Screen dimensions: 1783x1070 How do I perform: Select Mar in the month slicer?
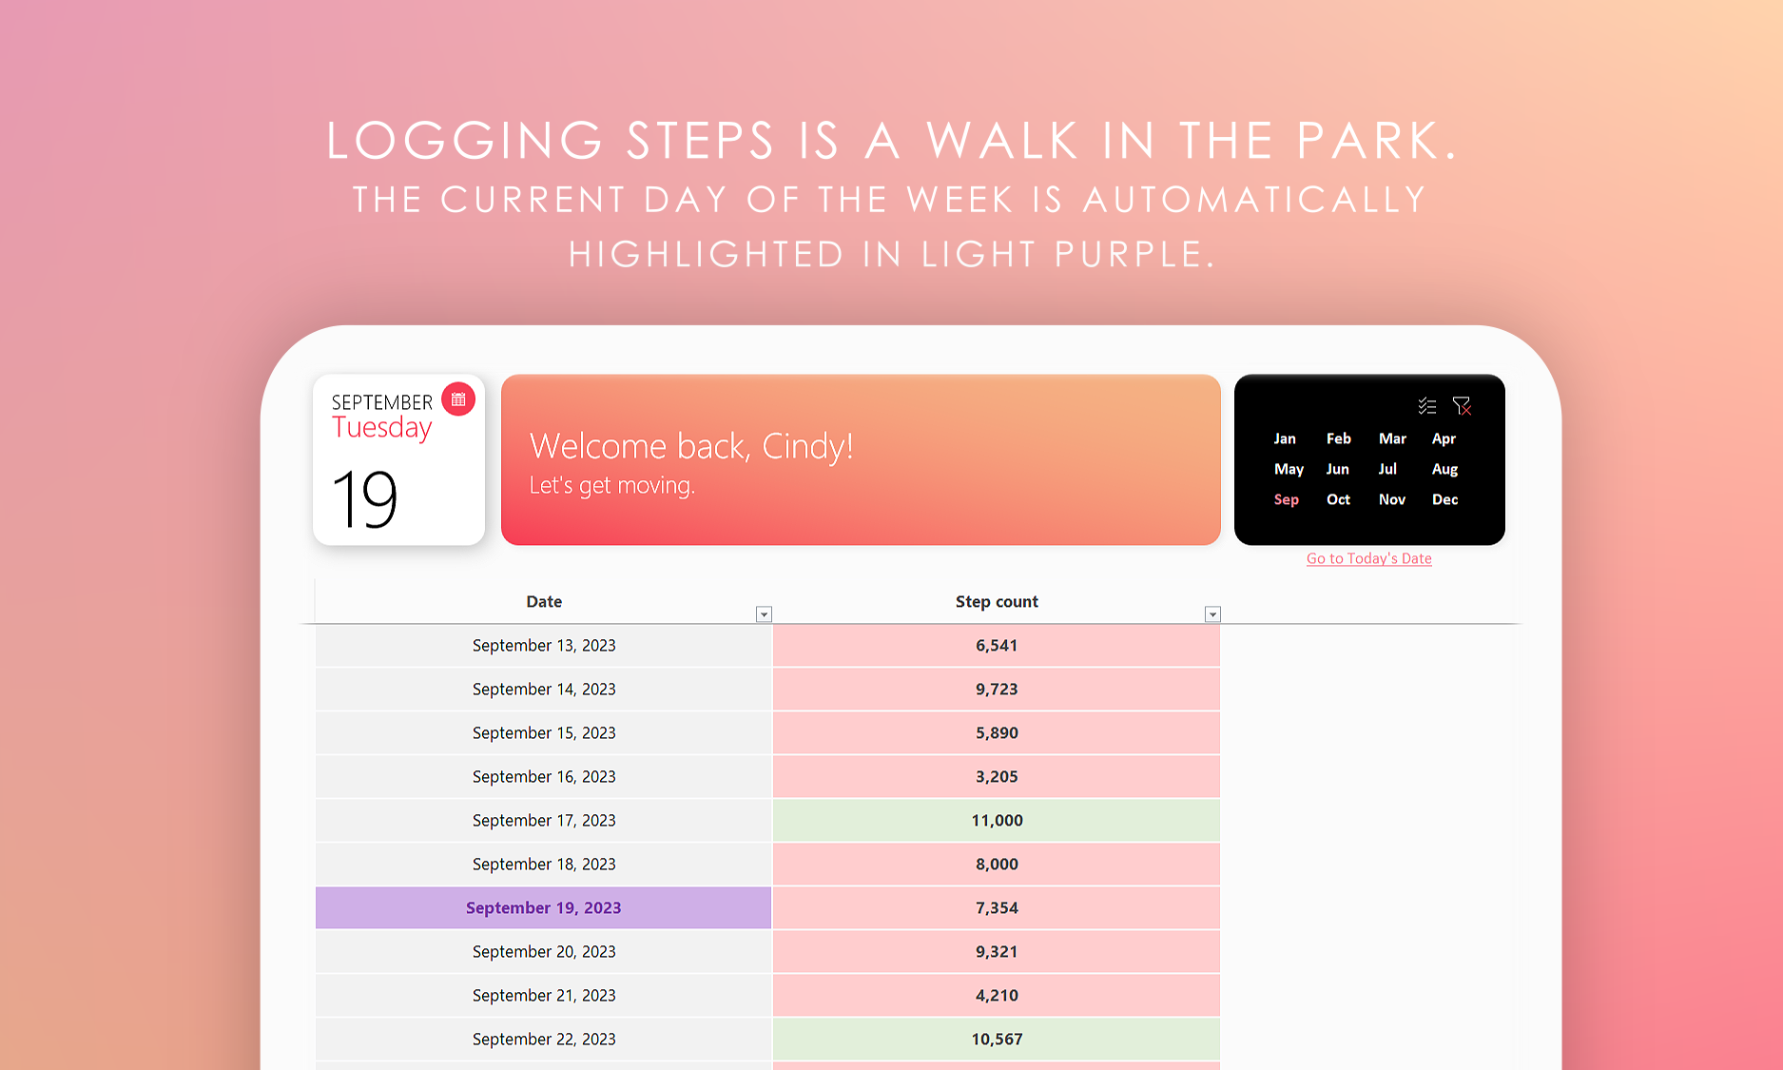(1392, 438)
